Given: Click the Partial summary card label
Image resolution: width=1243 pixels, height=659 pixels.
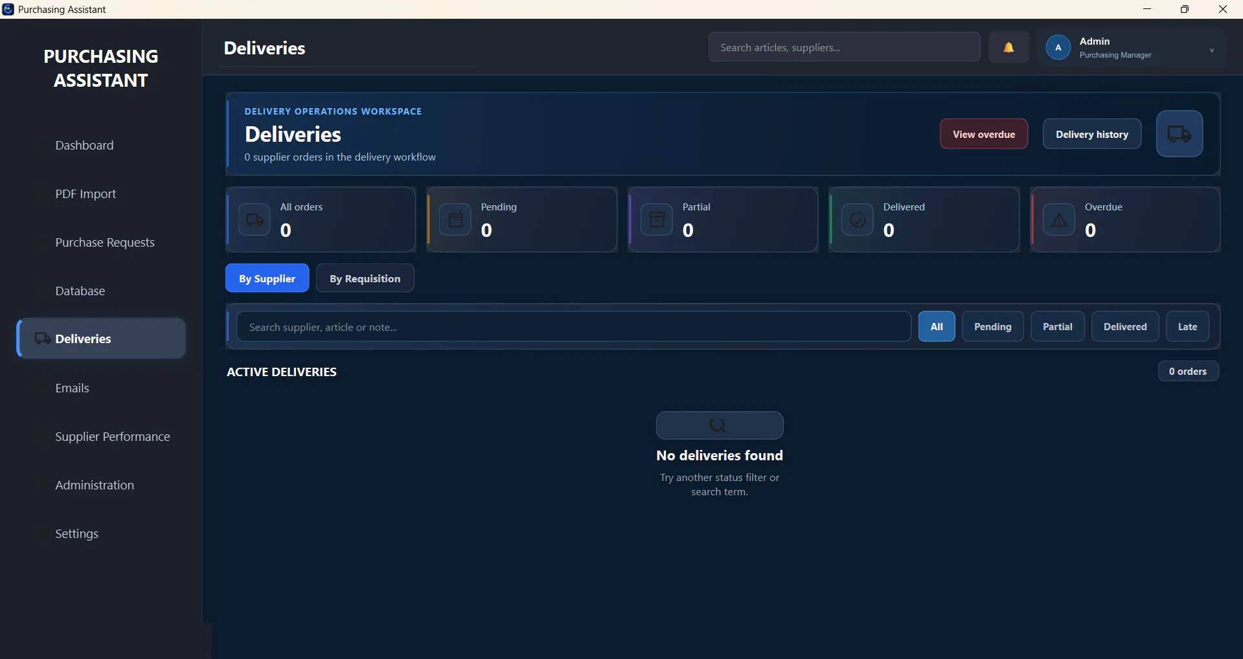Looking at the screenshot, I should [696, 207].
